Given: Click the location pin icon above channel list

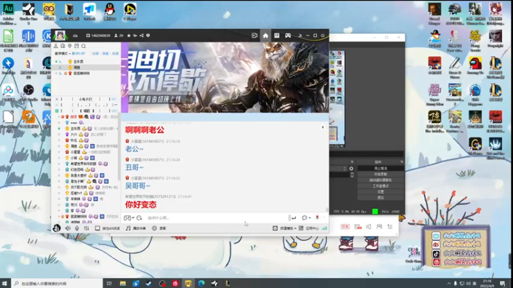Looking at the screenshot, I should point(70,46).
